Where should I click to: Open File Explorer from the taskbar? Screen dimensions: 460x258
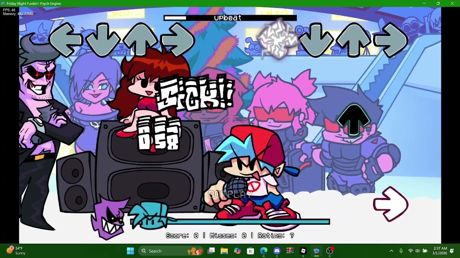tap(224, 251)
